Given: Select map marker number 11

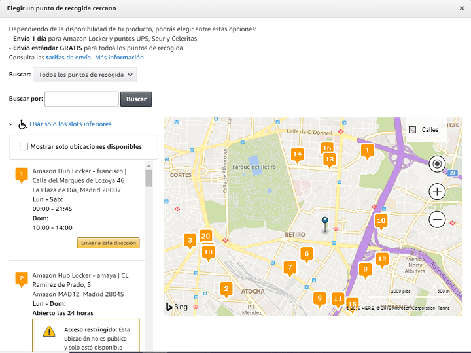Looking at the screenshot, I should (338, 299).
